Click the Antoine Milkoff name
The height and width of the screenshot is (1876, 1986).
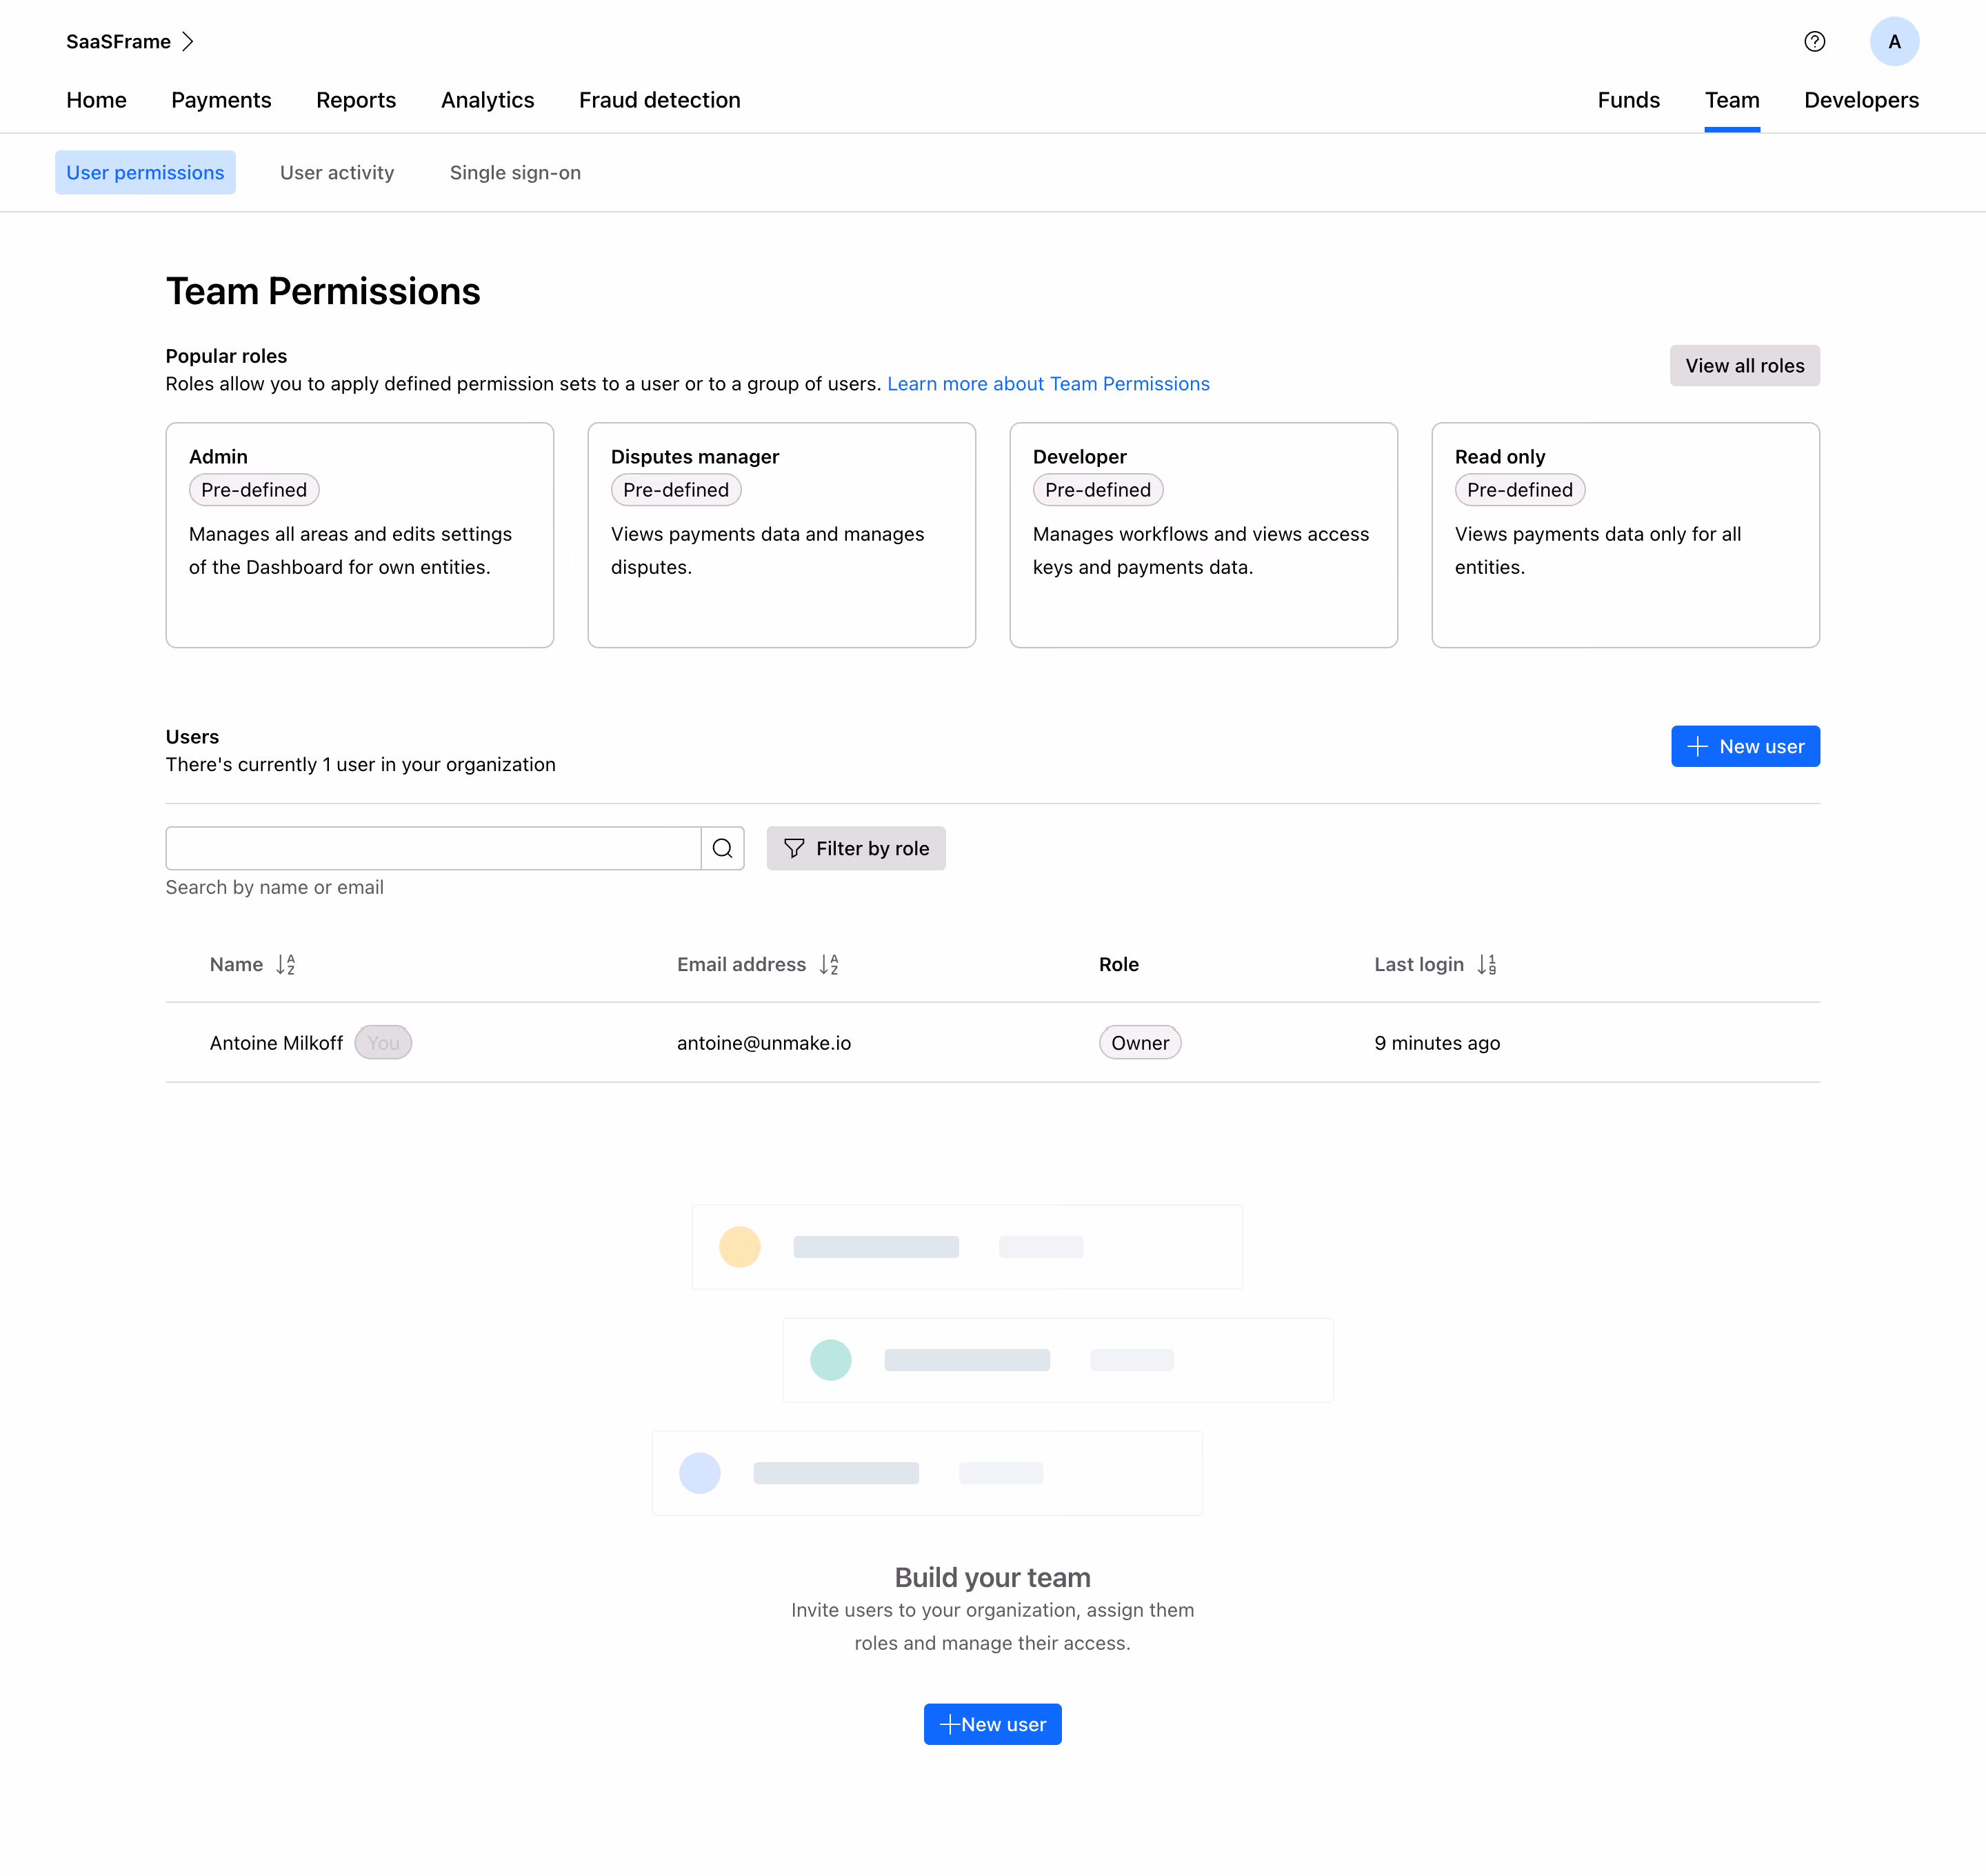tap(276, 1042)
